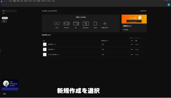The width and height of the screenshot is (171, 98).
Task: Select the education preset with graduation cap
Action: (x=86, y=24)
